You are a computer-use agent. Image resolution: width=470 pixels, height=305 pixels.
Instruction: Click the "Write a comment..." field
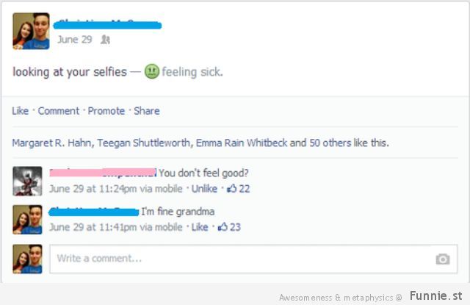(x=253, y=259)
